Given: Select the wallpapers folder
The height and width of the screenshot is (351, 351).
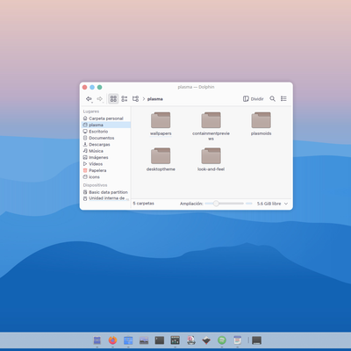Looking at the screenshot, I should point(161,124).
